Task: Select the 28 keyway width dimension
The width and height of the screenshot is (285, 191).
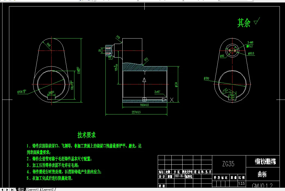Action: [51, 93]
